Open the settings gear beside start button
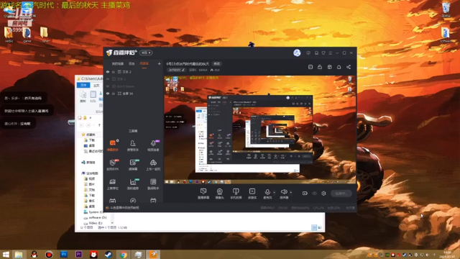The width and height of the screenshot is (460, 259). click(323, 194)
